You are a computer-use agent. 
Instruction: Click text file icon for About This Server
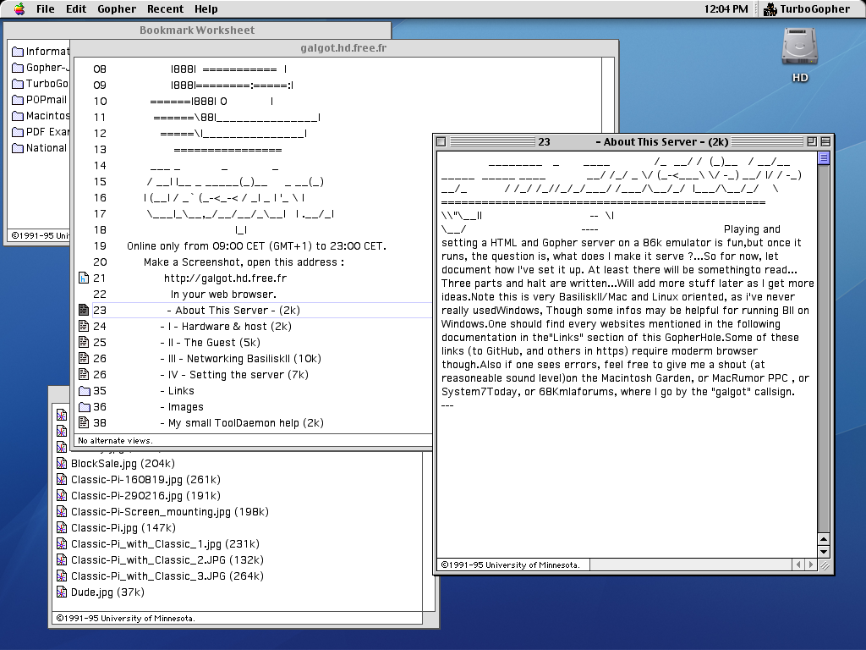pos(84,310)
